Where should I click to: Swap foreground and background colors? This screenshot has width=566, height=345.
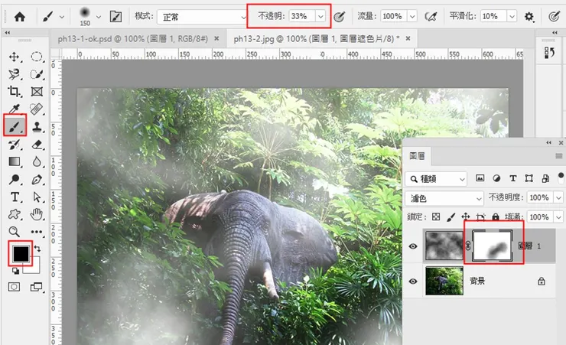point(37,249)
